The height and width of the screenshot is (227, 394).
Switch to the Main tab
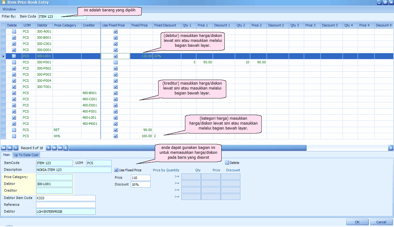coord(6,155)
